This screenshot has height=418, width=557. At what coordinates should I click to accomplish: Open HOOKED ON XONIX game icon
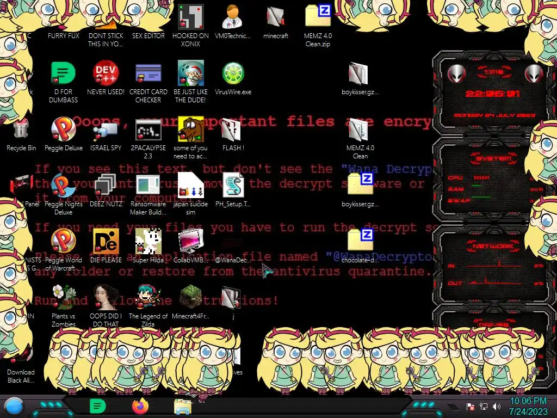coord(191,25)
